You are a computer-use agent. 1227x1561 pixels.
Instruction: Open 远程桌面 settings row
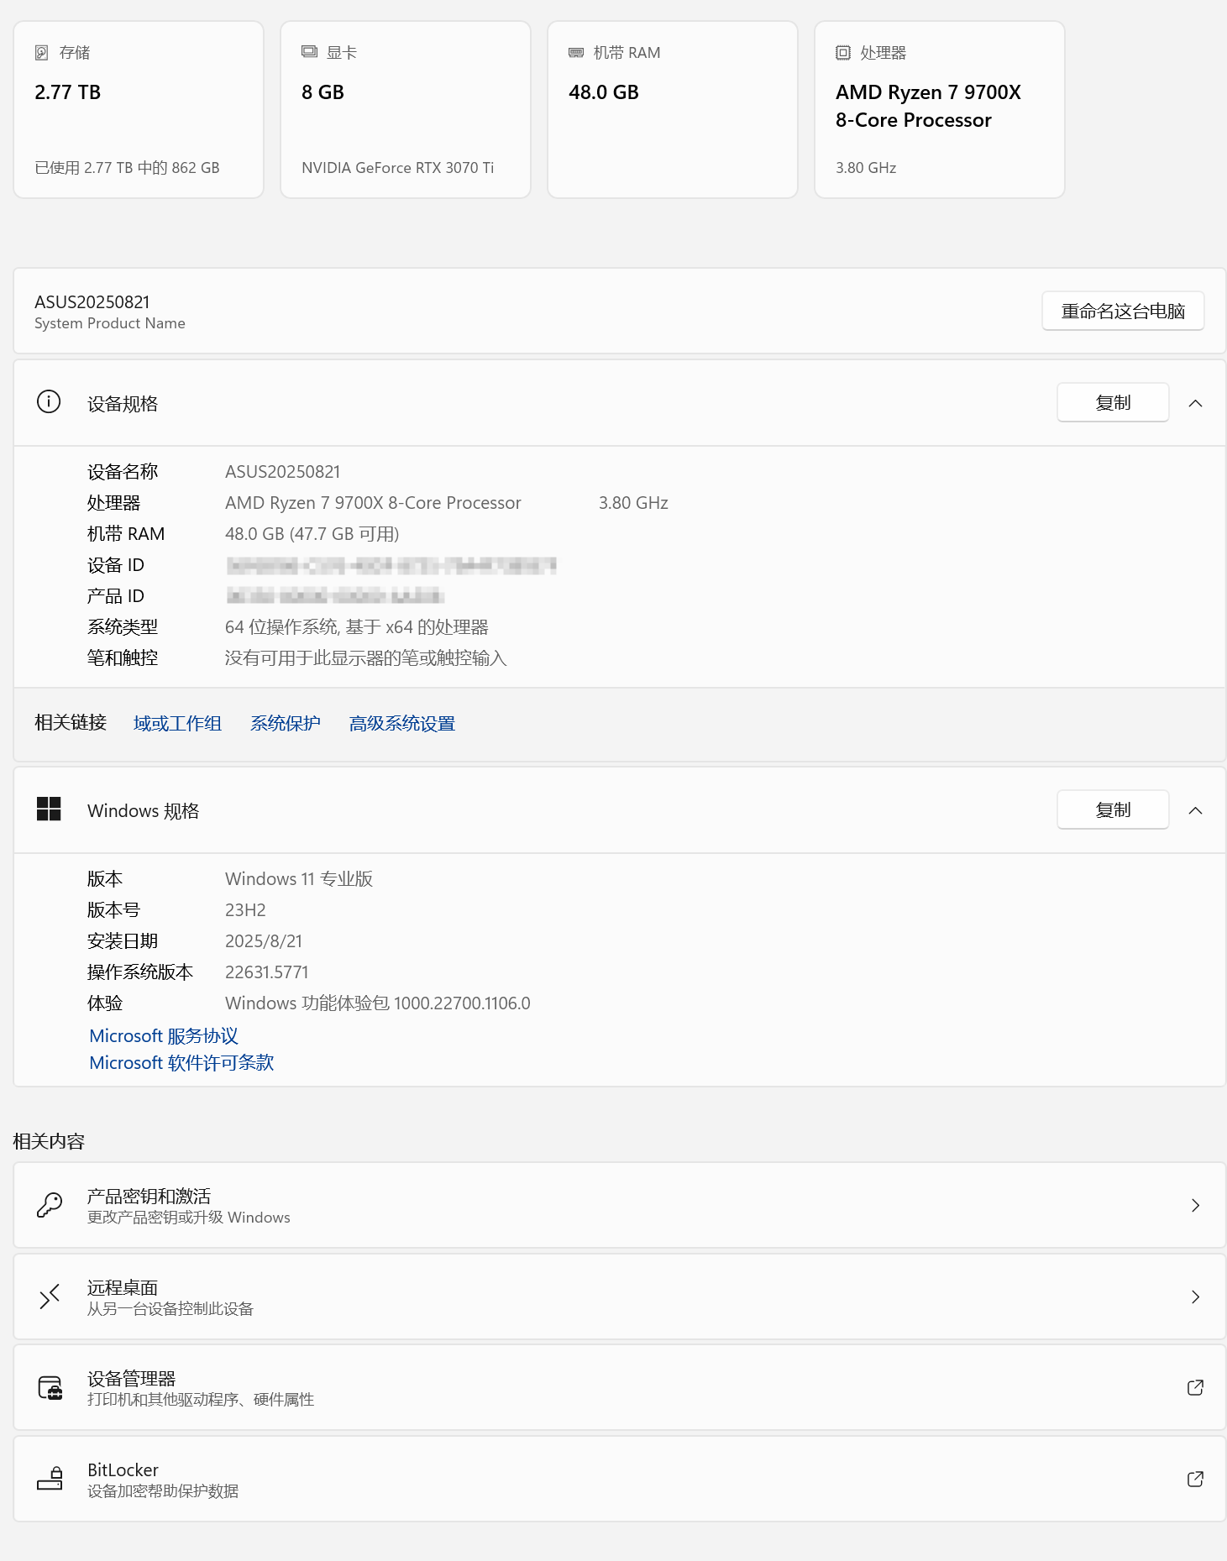[x=620, y=1296]
